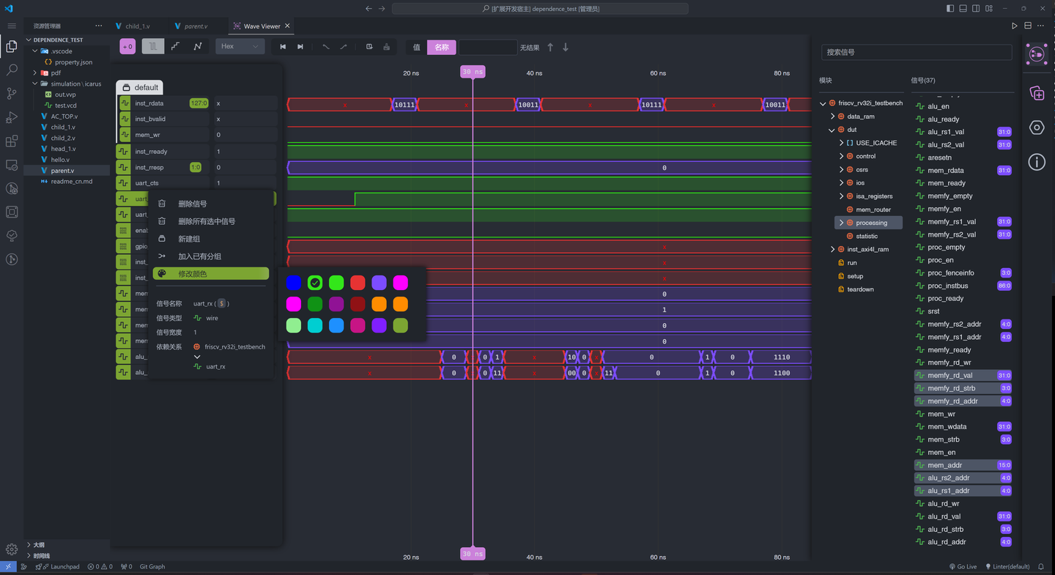The width and height of the screenshot is (1055, 575).
Task: Select the rising edge navigation icon
Action: coord(344,46)
